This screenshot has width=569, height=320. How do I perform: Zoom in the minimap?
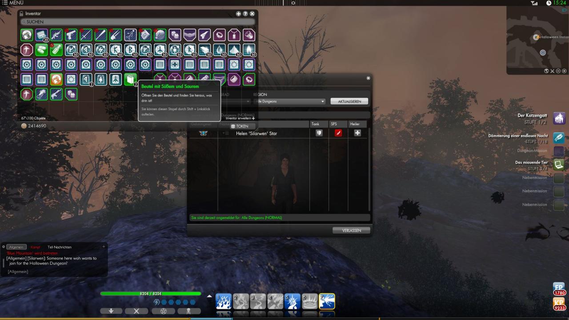564,71
